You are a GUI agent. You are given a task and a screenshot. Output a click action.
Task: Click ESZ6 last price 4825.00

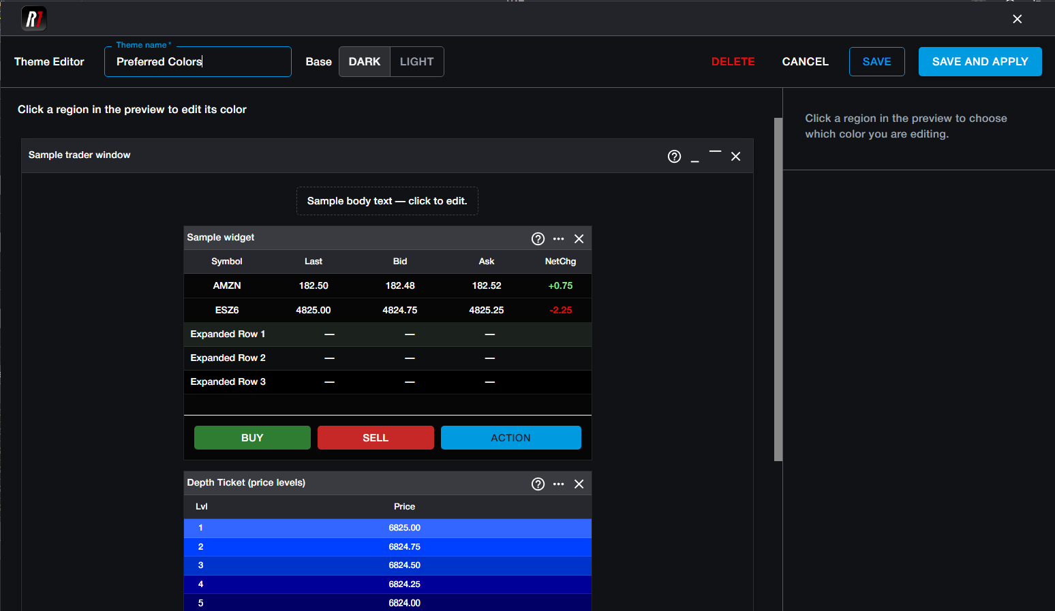pyautogui.click(x=314, y=311)
